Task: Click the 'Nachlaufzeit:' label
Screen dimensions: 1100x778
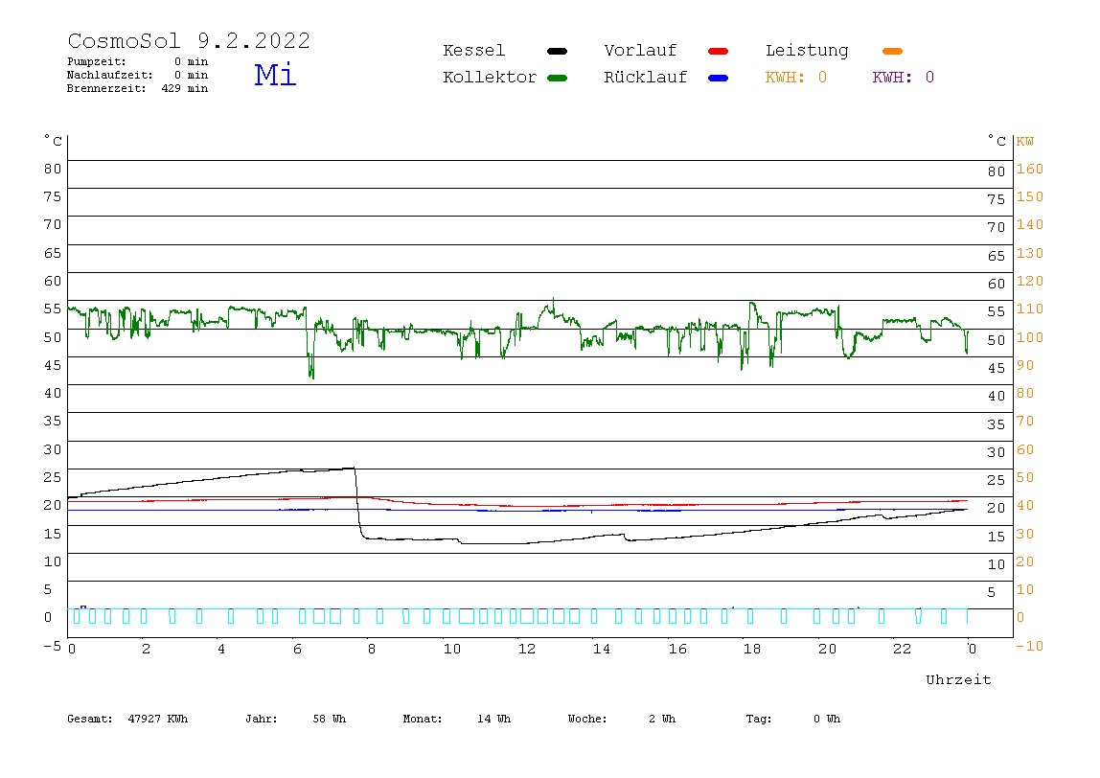Action: coord(109,75)
